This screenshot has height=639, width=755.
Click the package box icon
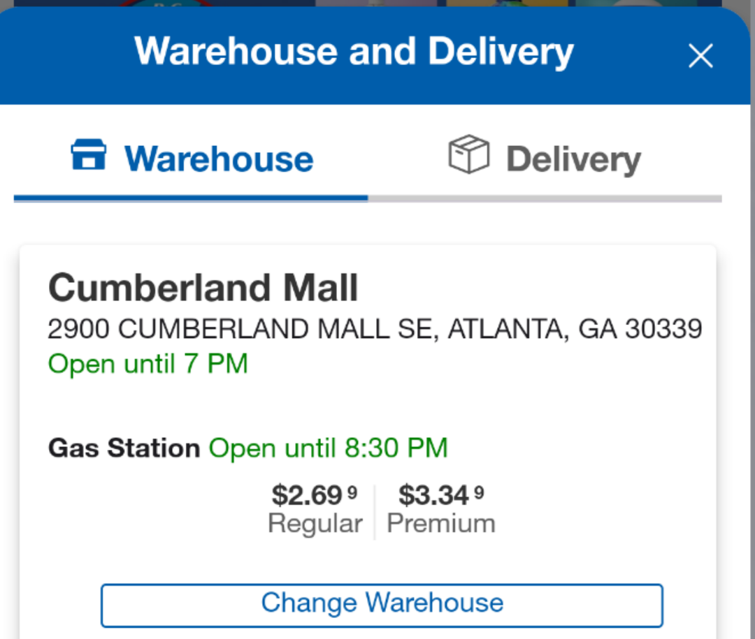click(x=468, y=154)
